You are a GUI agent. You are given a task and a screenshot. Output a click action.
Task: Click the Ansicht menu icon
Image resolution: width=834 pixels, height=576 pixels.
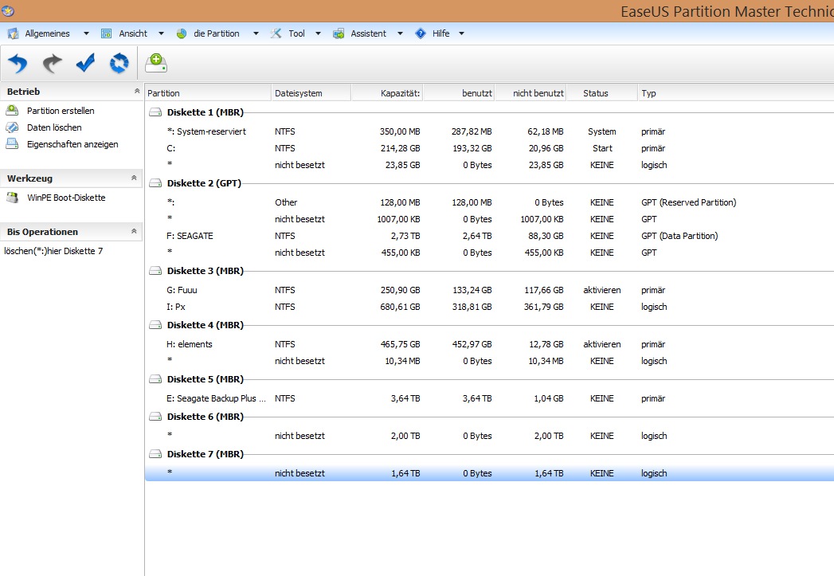(x=107, y=33)
